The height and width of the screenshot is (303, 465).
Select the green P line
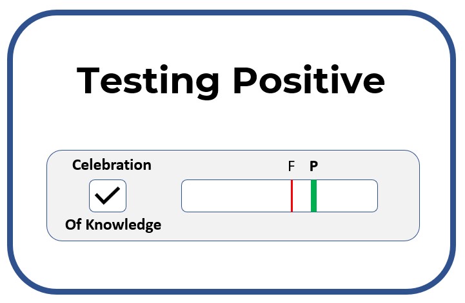[x=313, y=196]
